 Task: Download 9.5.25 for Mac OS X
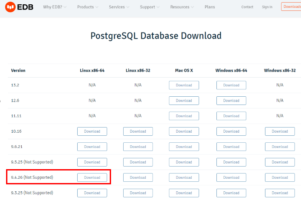(x=184, y=162)
